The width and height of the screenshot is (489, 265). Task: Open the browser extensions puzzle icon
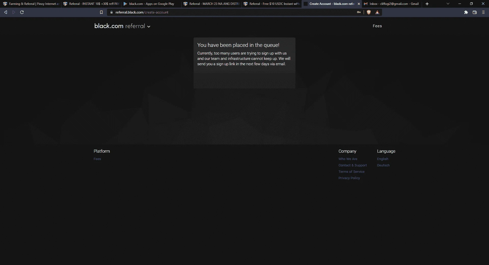466,12
